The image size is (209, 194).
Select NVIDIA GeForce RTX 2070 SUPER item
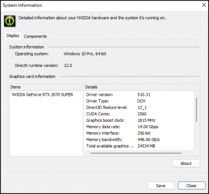42,95
